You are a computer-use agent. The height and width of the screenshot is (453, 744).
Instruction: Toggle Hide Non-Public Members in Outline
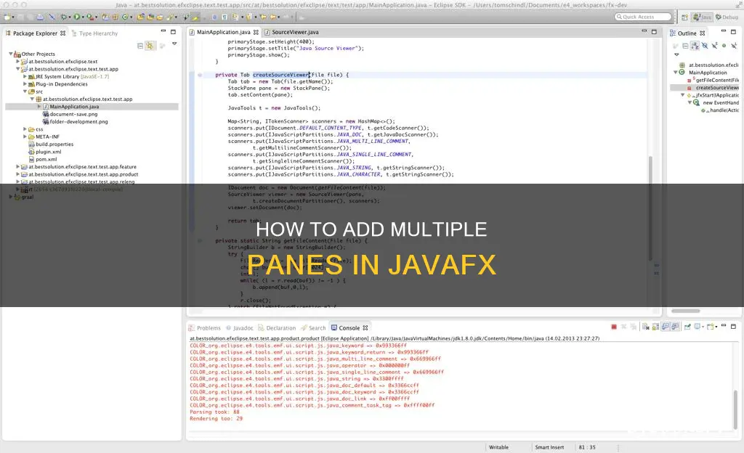(724, 46)
